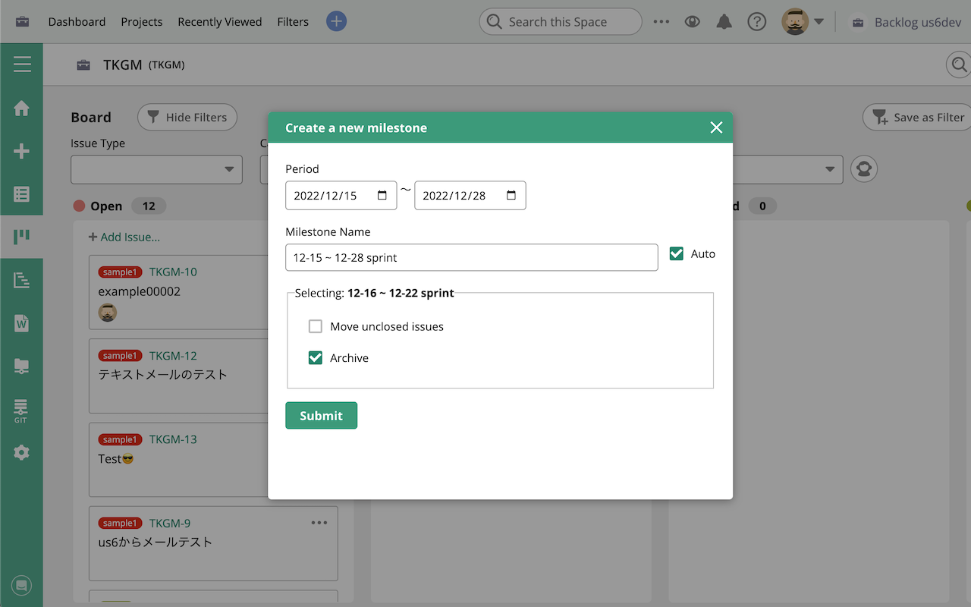Submit the new milestone
Viewport: 971px width, 607px height.
[321, 415]
